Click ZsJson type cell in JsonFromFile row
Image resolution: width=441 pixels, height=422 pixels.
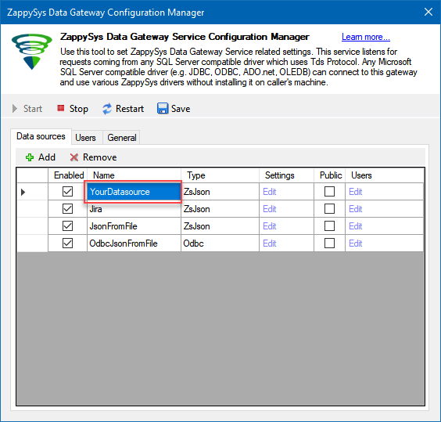(x=220, y=226)
